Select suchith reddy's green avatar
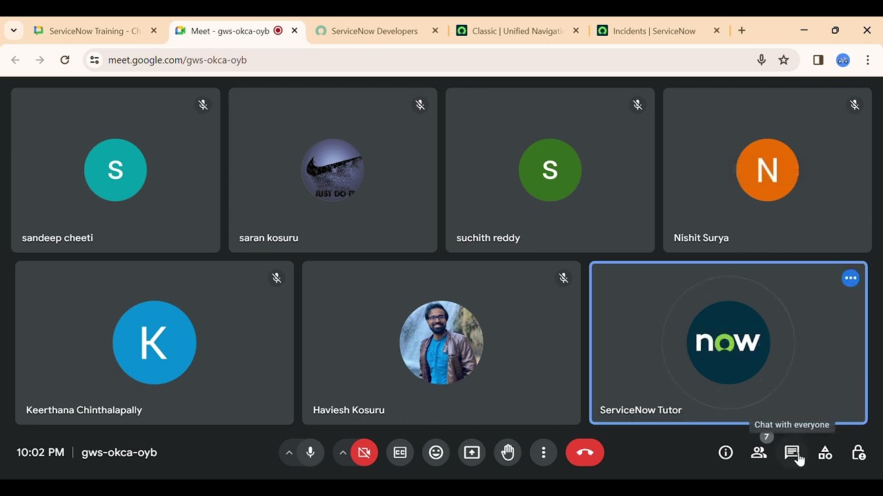 (550, 170)
